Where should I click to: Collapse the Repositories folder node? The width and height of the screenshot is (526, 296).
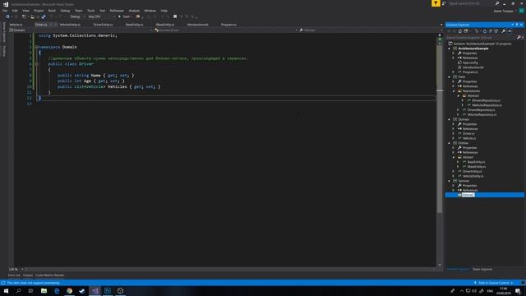click(x=454, y=91)
